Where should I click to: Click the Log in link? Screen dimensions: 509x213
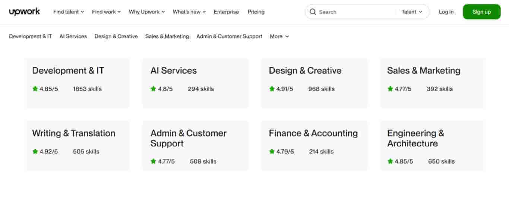446,12
